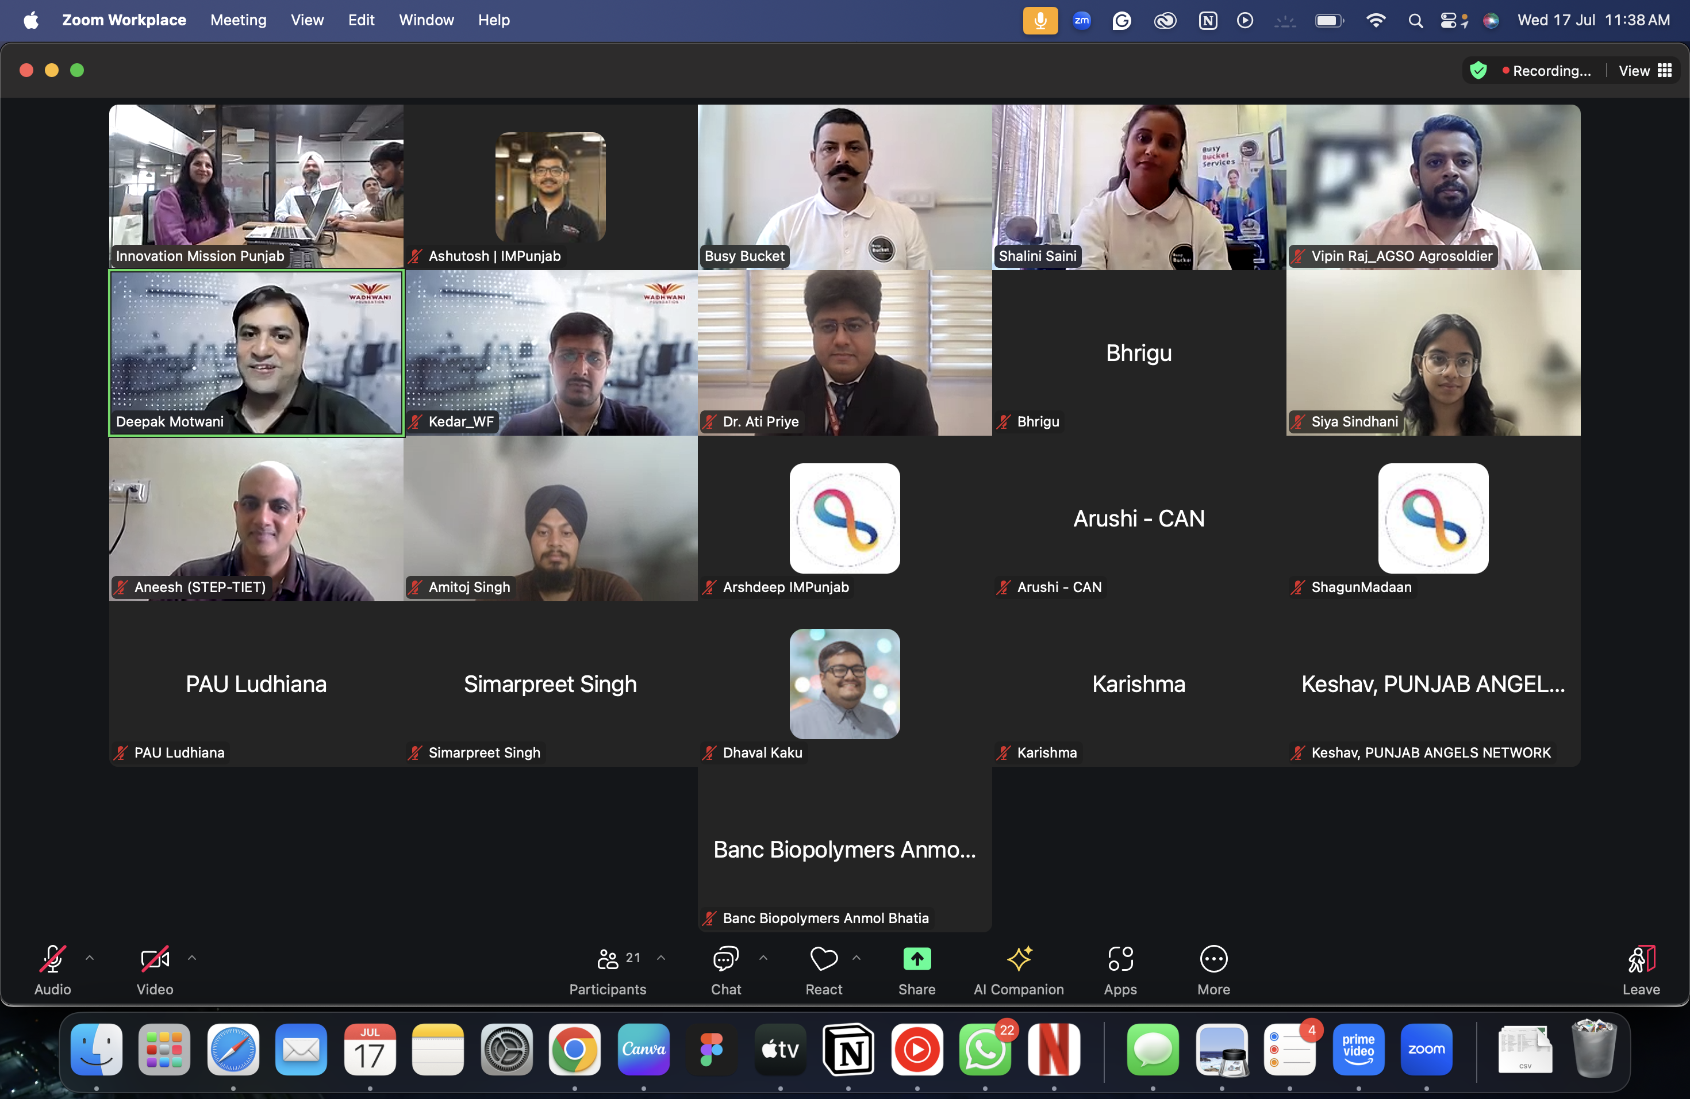This screenshot has height=1099, width=1690.
Task: Open the Help menu
Action: [x=494, y=20]
